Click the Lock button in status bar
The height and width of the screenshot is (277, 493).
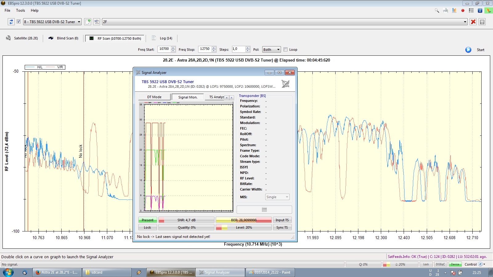coord(426,264)
